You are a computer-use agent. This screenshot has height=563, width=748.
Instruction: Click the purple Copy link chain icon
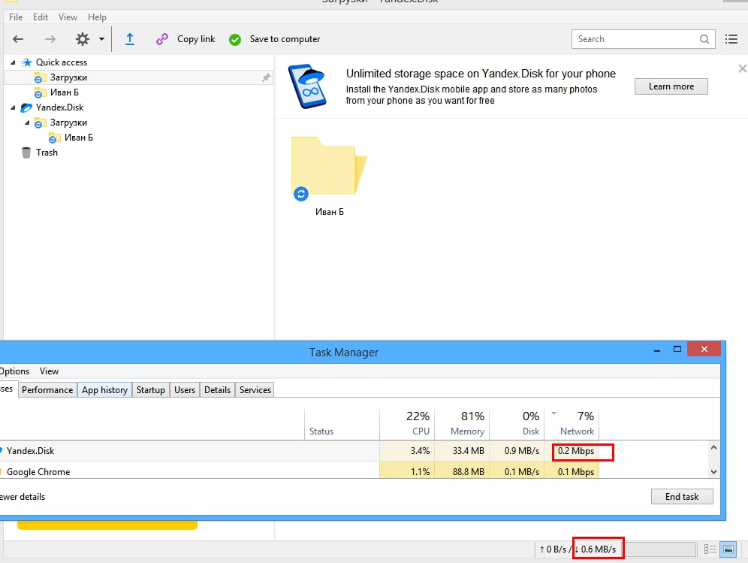(162, 39)
